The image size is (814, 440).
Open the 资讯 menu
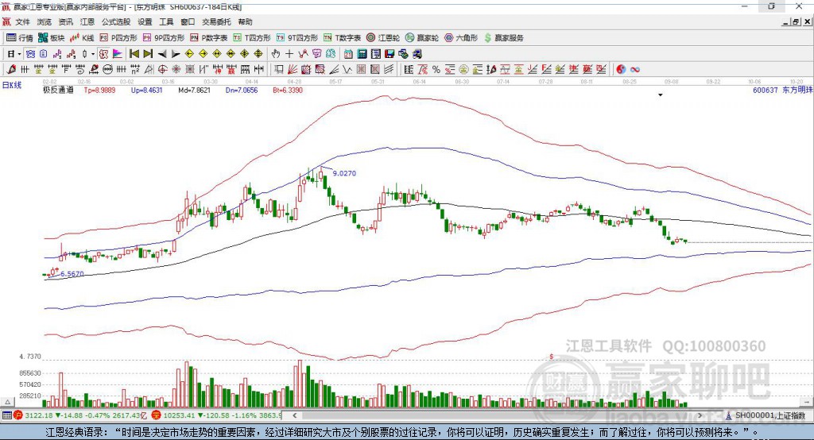pos(65,21)
